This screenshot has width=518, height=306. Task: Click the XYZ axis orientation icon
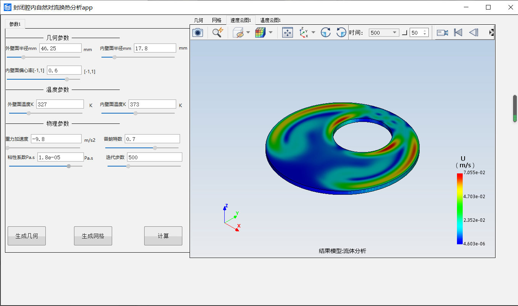click(x=304, y=32)
